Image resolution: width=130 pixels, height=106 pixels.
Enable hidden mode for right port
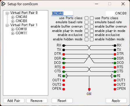pyautogui.click(x=92, y=39)
